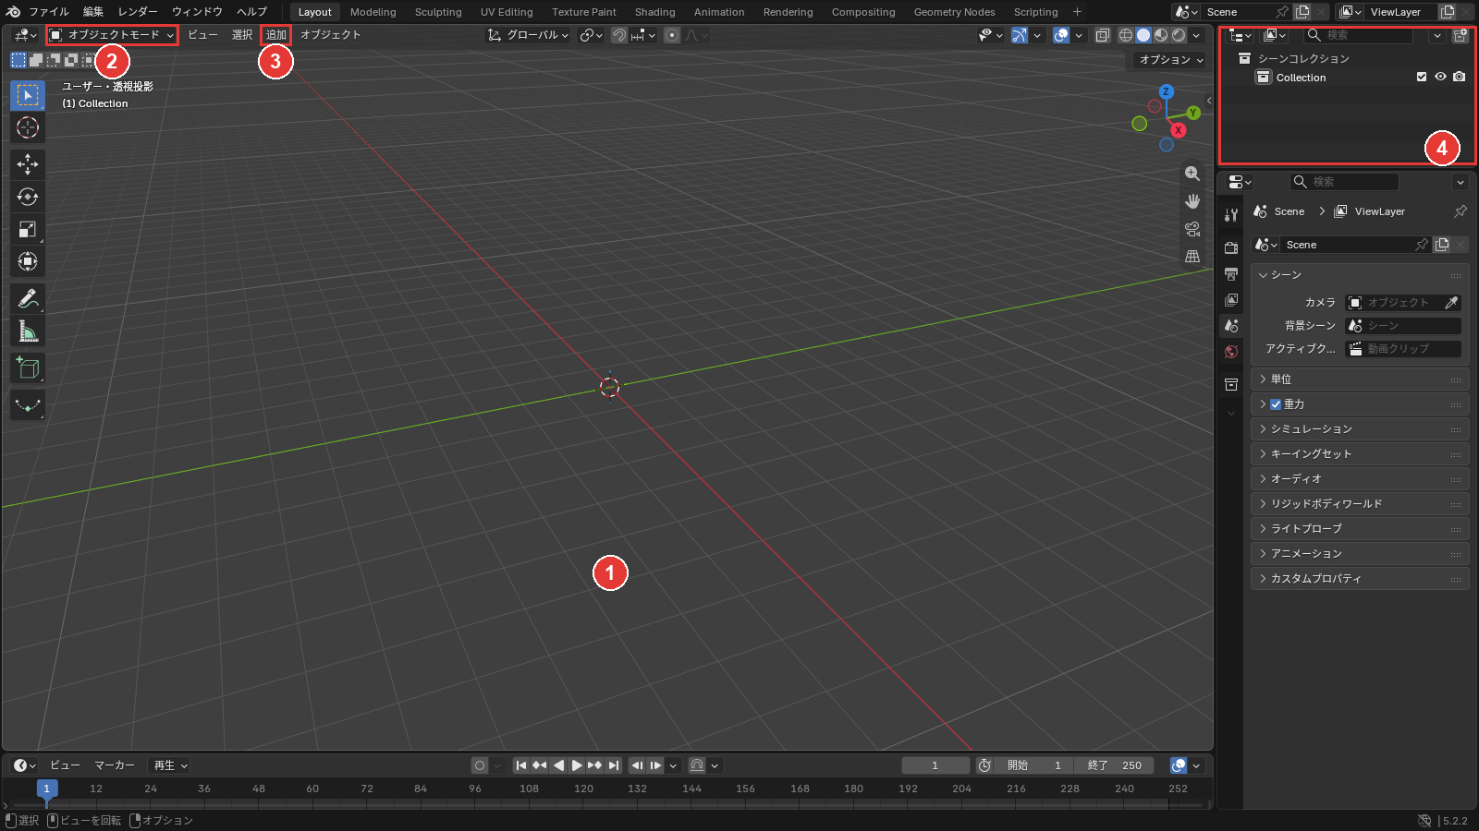Select the Scale tool
This screenshot has width=1479, height=831.
pyautogui.click(x=28, y=229)
